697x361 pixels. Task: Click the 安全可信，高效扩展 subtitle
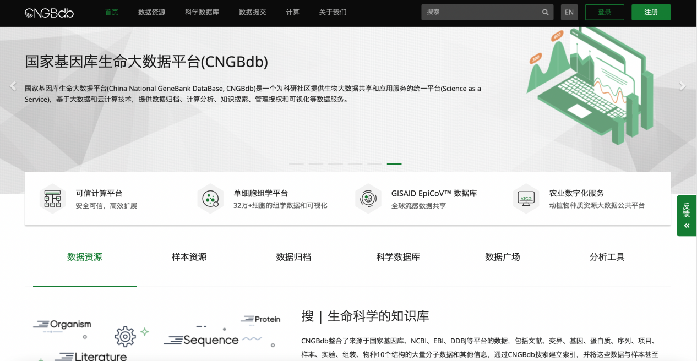[106, 206]
